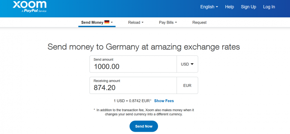Click the German flag icon
This screenshot has width=290, height=134.
point(107,22)
